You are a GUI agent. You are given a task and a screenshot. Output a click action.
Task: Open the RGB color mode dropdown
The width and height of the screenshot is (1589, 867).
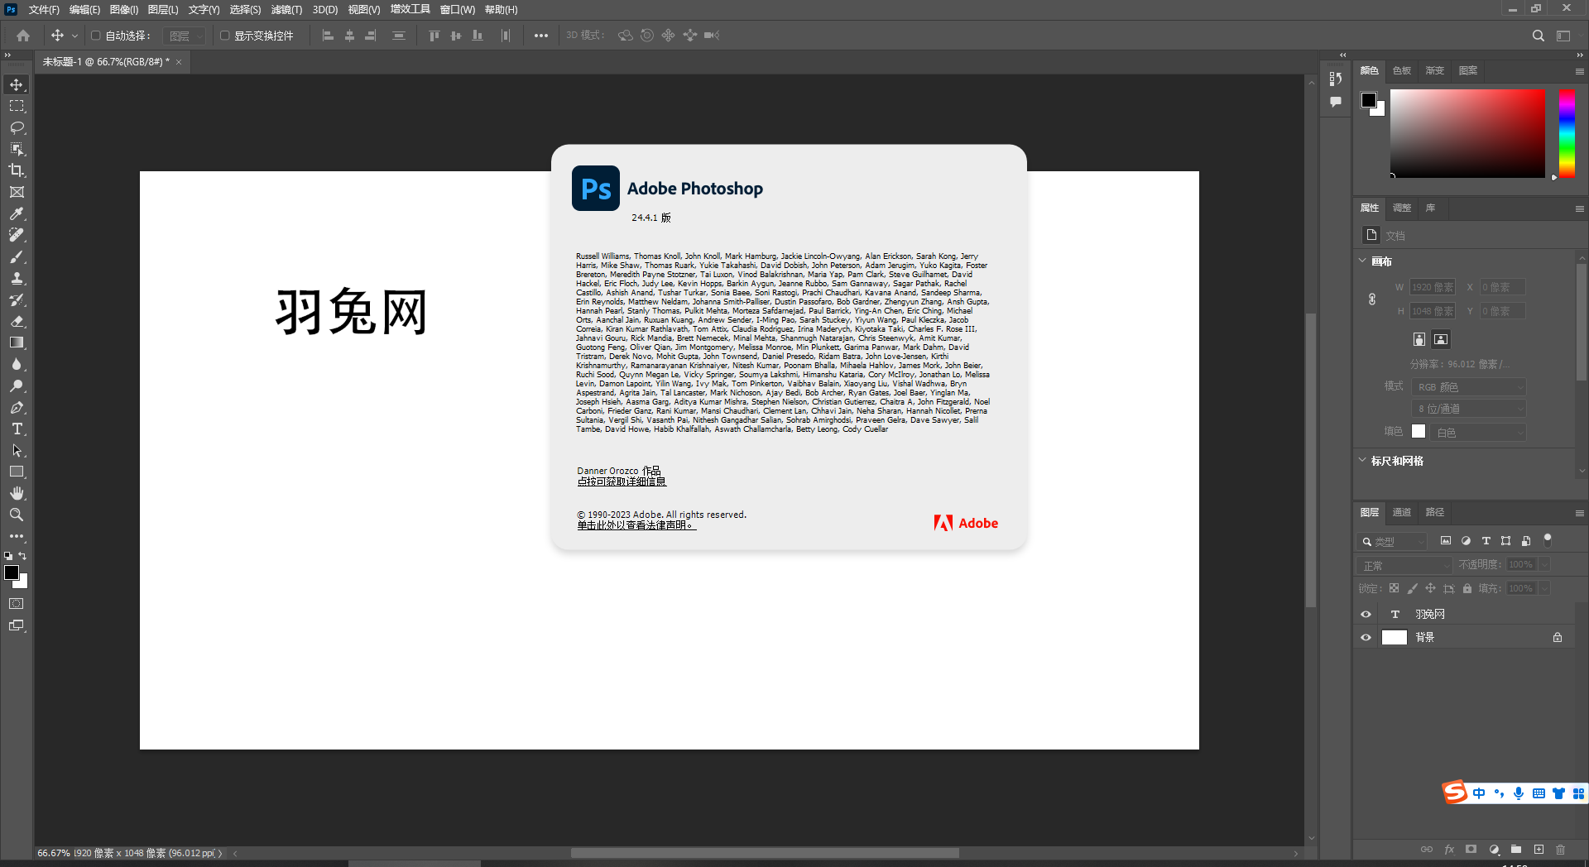(x=1470, y=386)
